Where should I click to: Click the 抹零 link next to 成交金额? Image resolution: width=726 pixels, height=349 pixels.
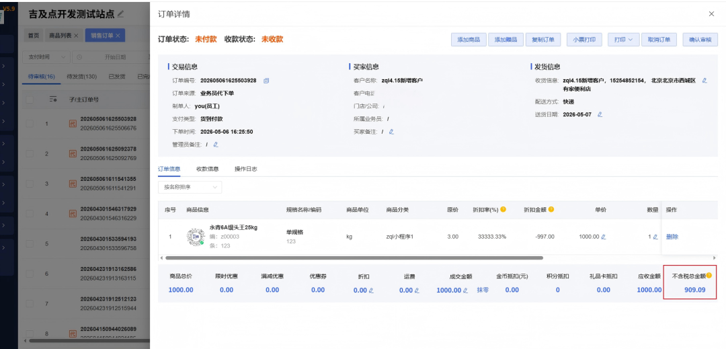pos(483,290)
